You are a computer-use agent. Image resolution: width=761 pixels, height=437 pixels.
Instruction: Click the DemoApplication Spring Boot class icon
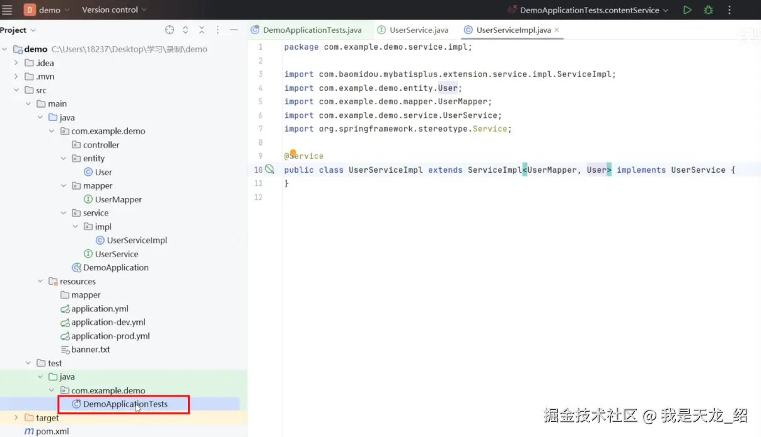pyautogui.click(x=76, y=267)
